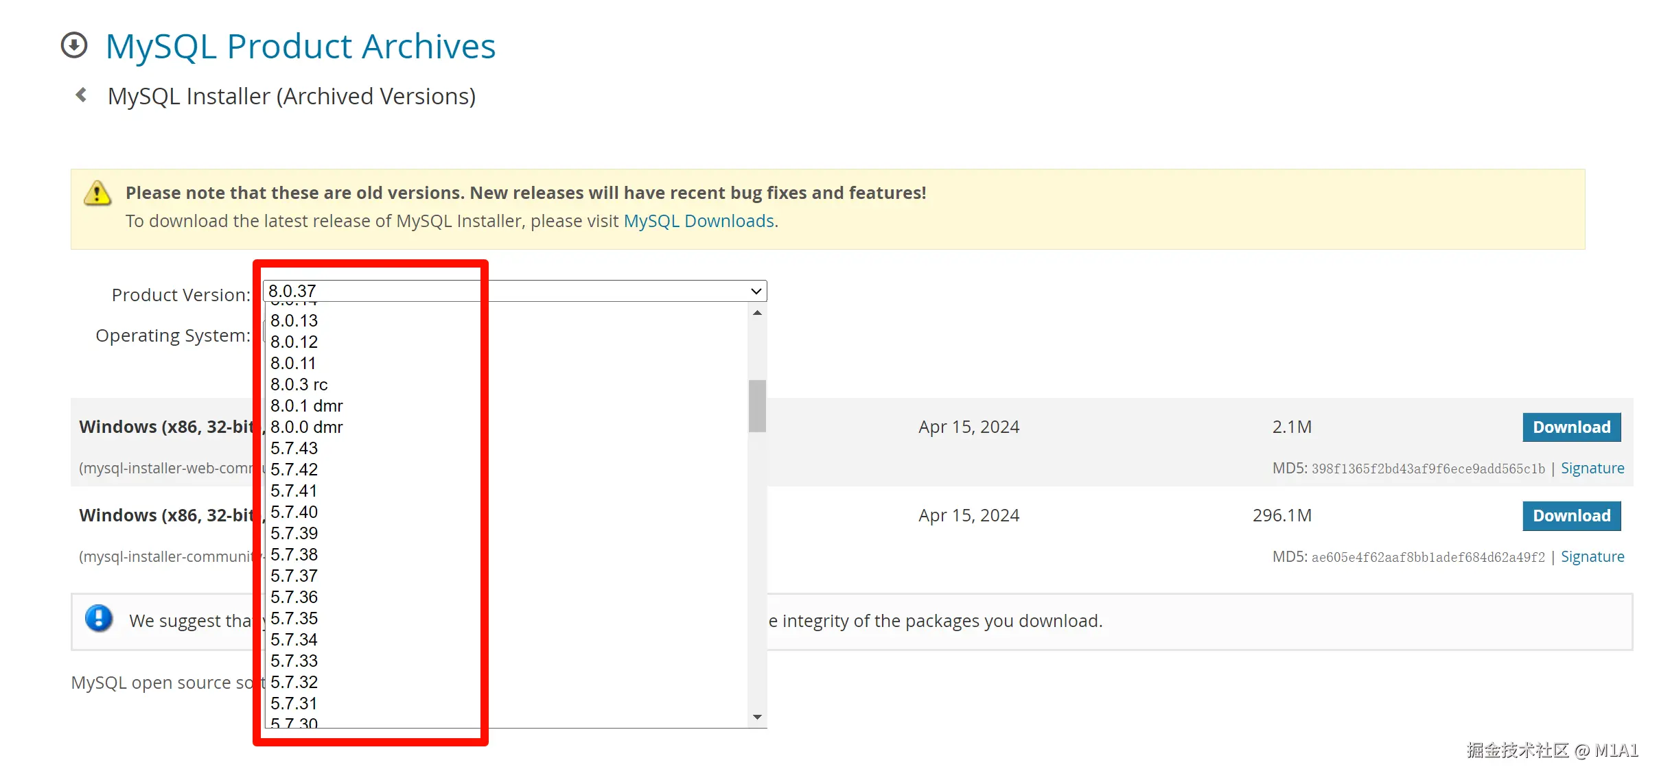Choose 8.0.0 dmr in version list
1659x780 pixels.
pos(306,427)
